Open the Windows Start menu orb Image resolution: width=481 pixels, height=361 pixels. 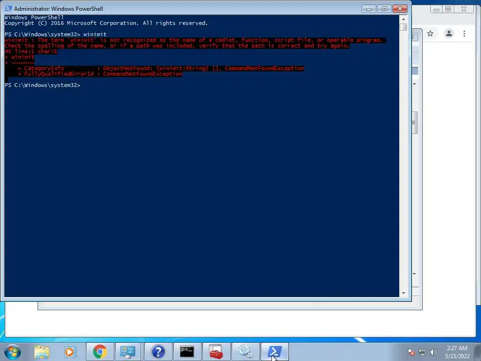(13, 352)
